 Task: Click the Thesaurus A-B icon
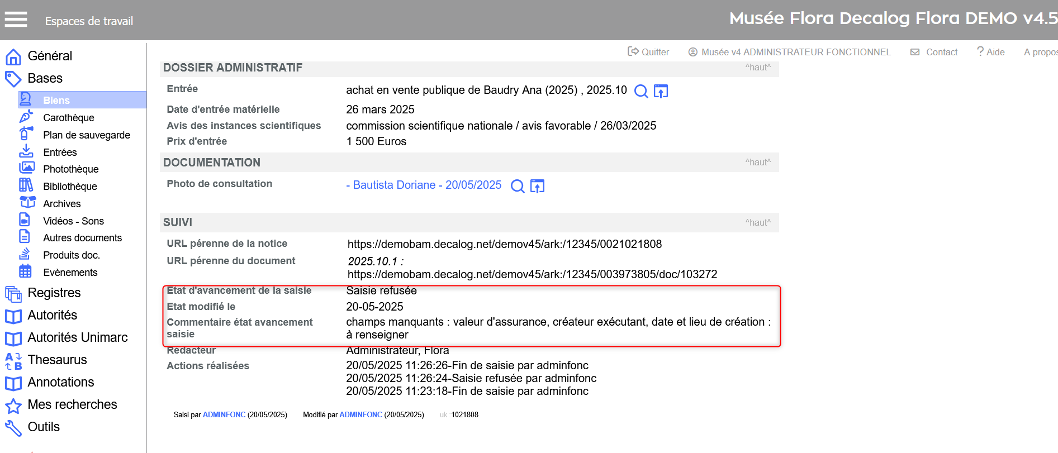pyautogui.click(x=13, y=360)
